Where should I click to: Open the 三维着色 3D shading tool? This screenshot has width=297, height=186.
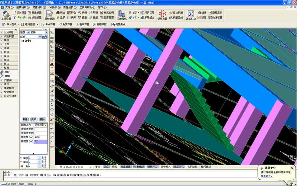(x=121, y=15)
